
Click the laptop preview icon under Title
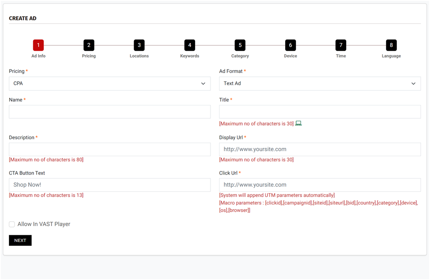[x=298, y=123]
